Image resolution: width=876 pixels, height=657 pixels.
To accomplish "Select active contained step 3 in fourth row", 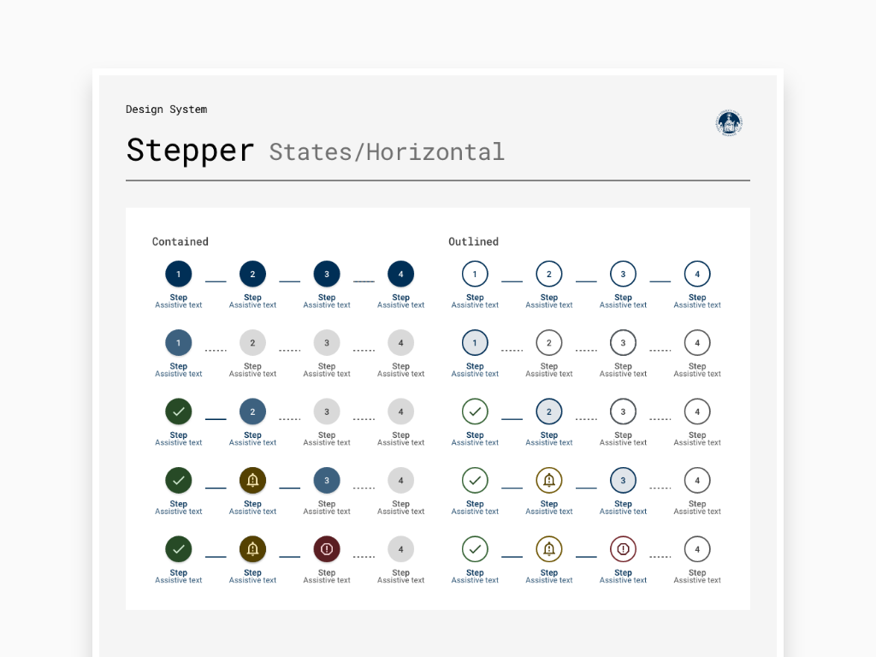I will point(327,481).
